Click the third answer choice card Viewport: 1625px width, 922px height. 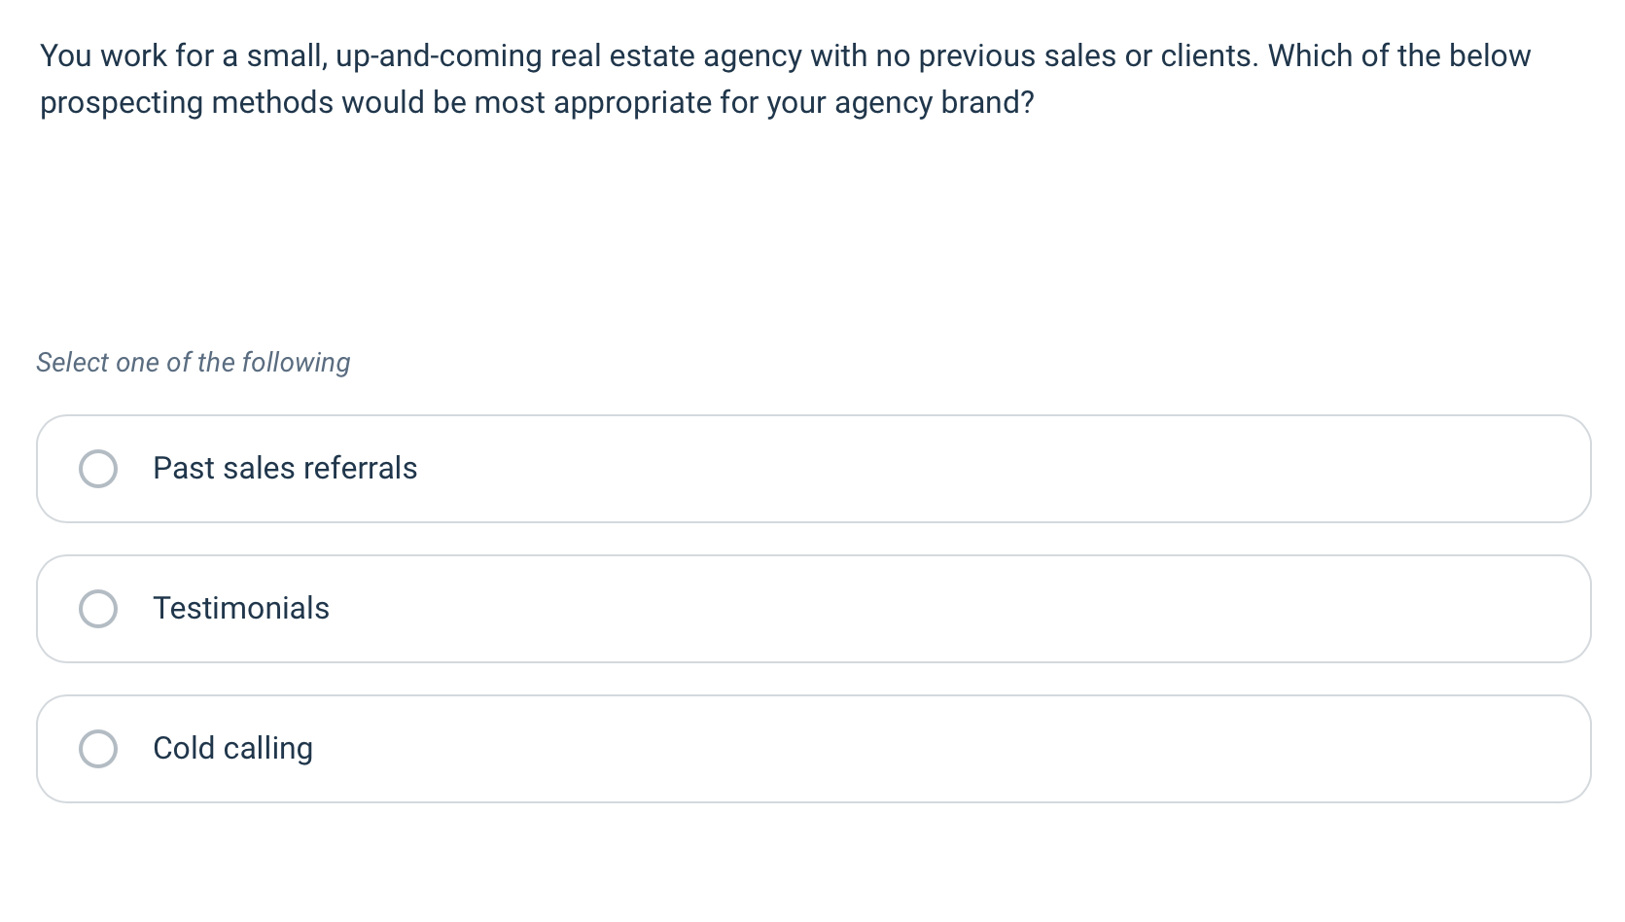point(812,749)
